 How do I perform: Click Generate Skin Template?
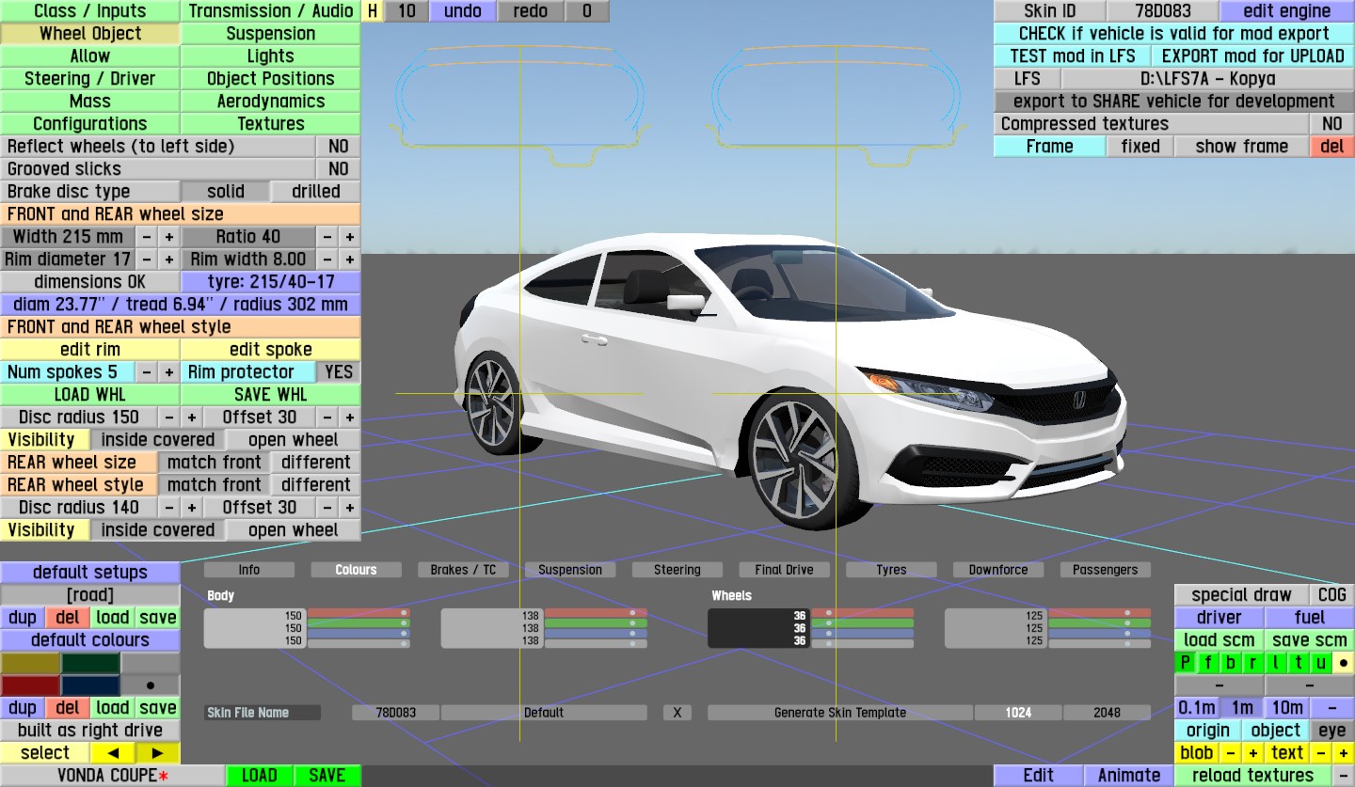pyautogui.click(x=840, y=713)
